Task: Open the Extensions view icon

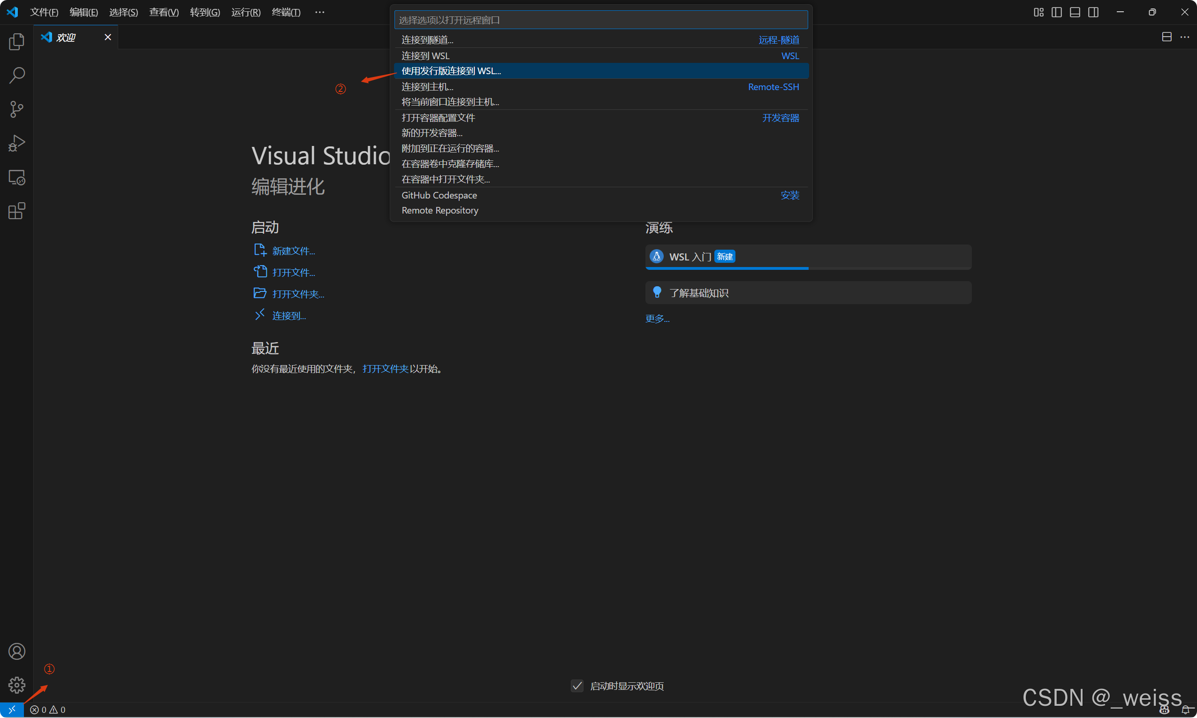Action: pos(16,211)
